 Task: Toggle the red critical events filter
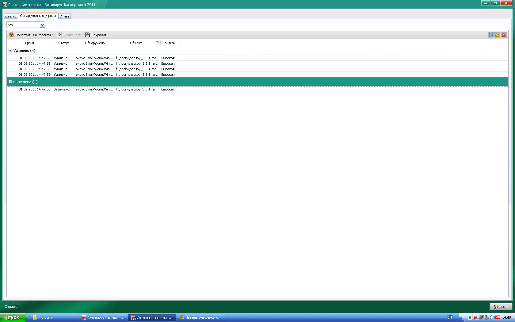pos(504,35)
